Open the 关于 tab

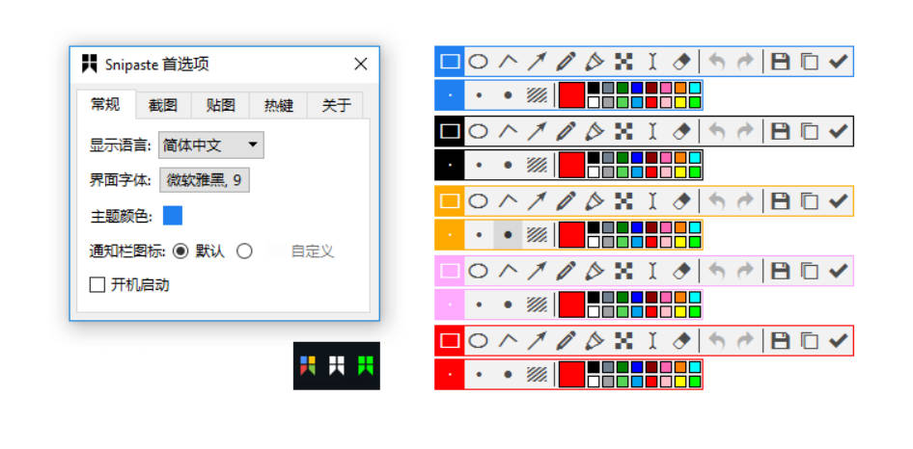(336, 105)
